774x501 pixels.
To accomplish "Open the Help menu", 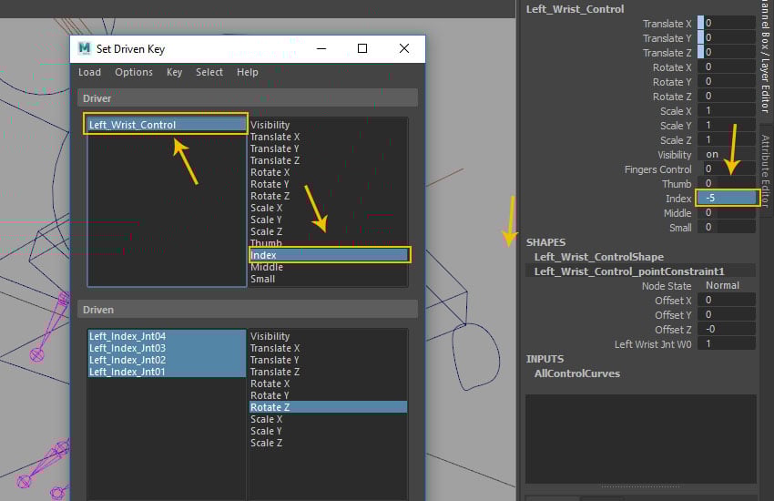I will coord(247,72).
